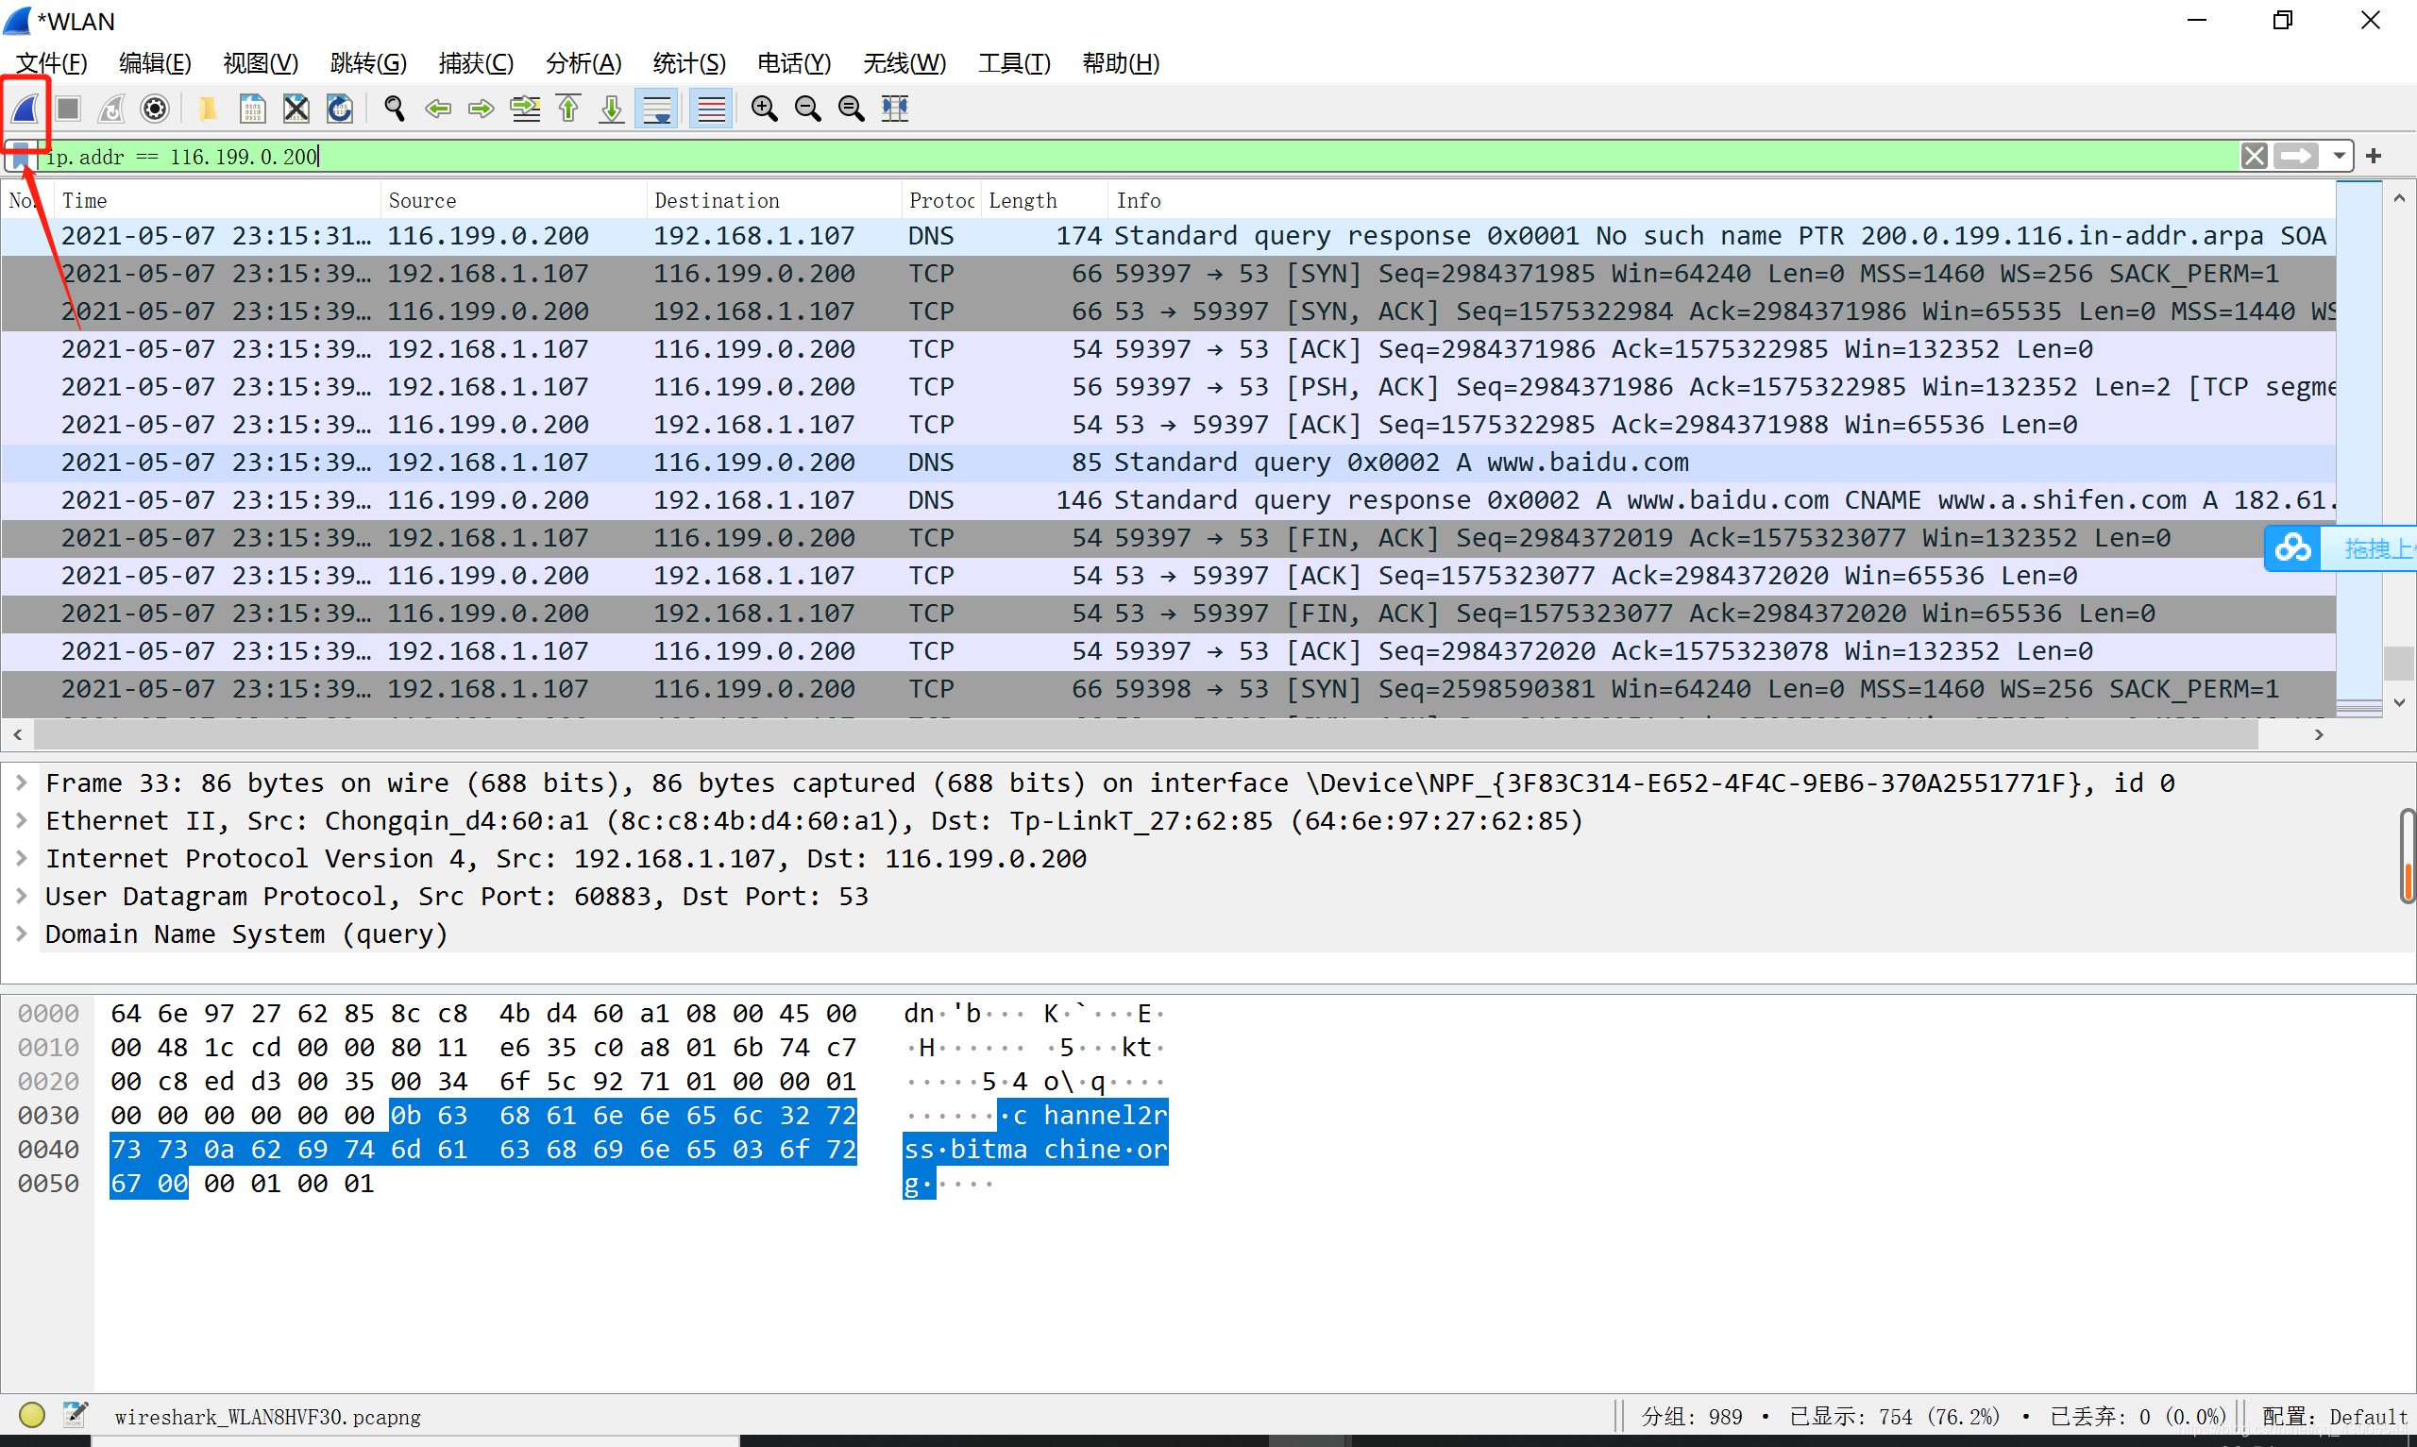Click the filter bookmark toggle button
The height and width of the screenshot is (1447, 2417).
point(21,156)
